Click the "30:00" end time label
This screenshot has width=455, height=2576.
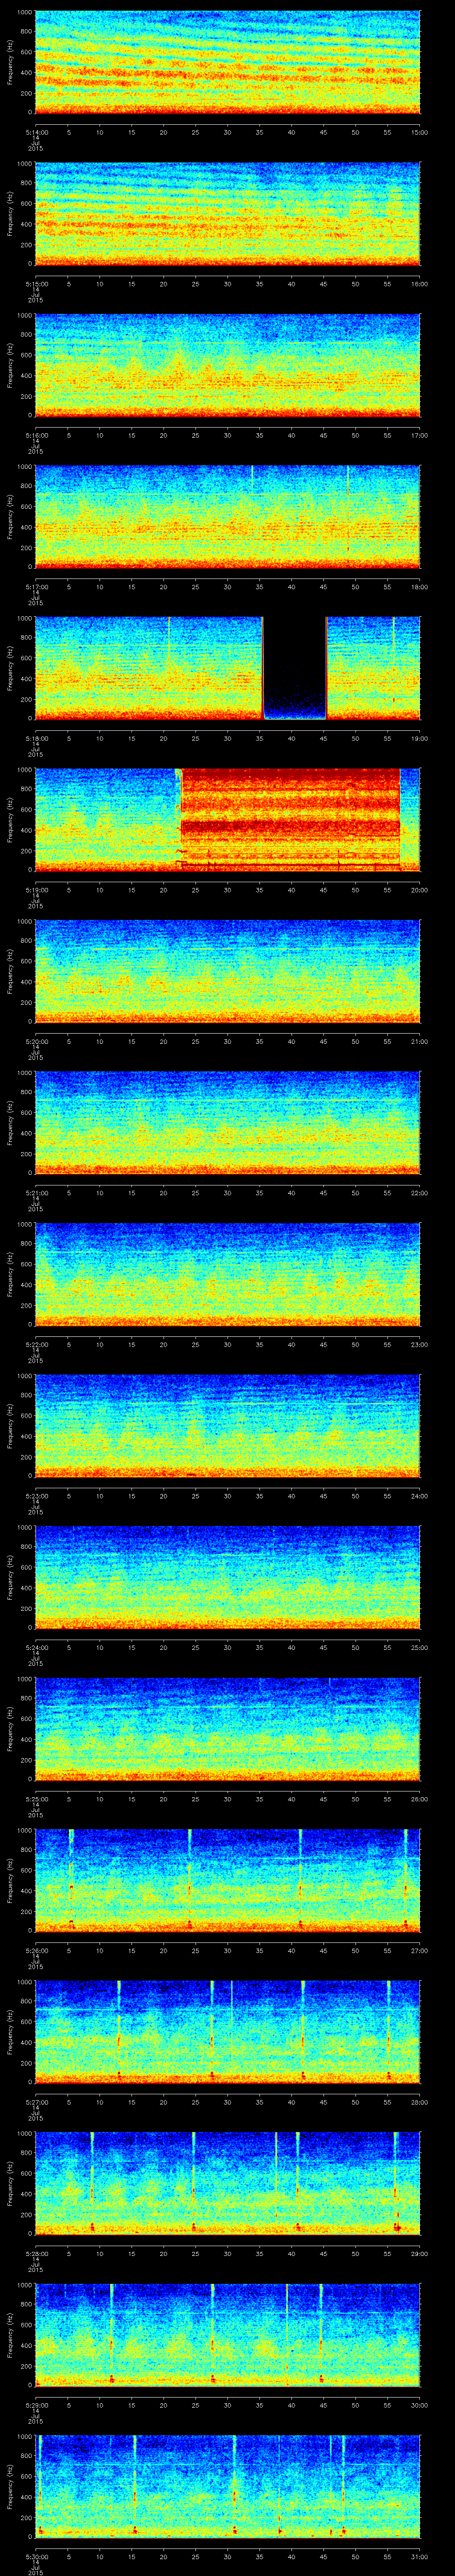(x=420, y=2405)
